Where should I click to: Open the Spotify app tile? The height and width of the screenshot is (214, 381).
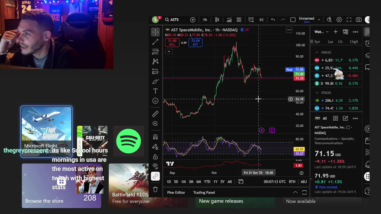point(129,141)
